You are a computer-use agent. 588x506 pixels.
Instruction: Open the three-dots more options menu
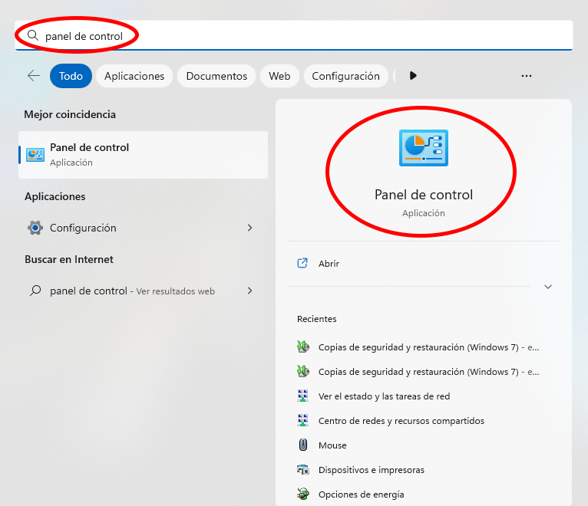527,76
